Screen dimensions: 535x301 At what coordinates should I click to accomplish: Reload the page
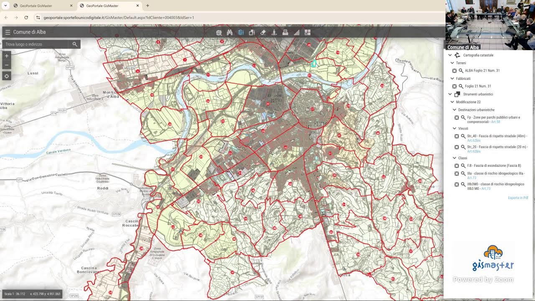point(26,18)
